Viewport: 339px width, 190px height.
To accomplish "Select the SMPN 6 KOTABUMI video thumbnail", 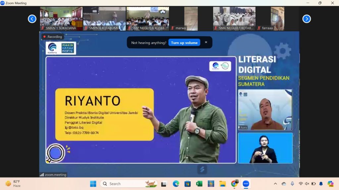I will [x=104, y=19].
